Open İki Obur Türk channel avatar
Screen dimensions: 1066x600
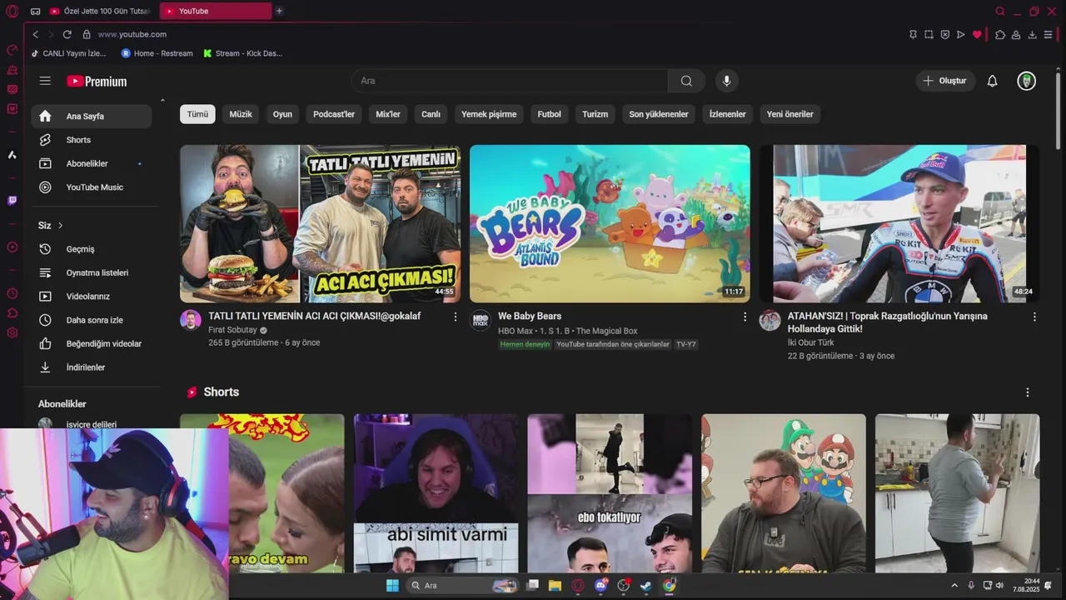click(x=770, y=321)
